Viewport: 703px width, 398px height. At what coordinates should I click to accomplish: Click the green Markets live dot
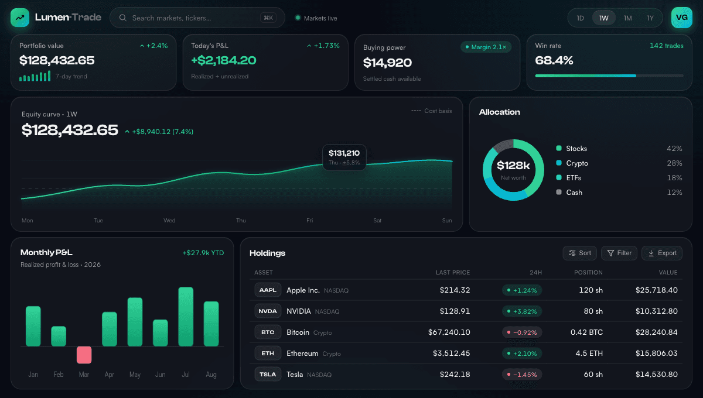point(298,18)
